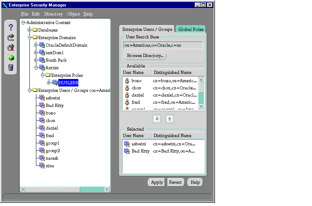Viewport: 312px width, 206px height.
Task: Expand the Databases folder node
Action: pyautogui.click(x=29, y=30)
